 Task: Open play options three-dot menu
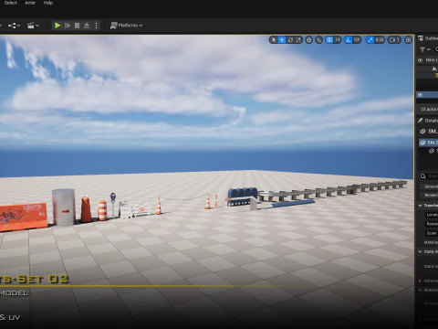tap(96, 26)
